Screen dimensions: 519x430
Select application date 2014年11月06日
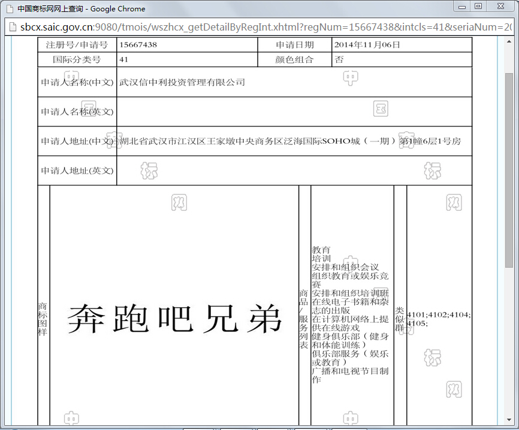367,45
